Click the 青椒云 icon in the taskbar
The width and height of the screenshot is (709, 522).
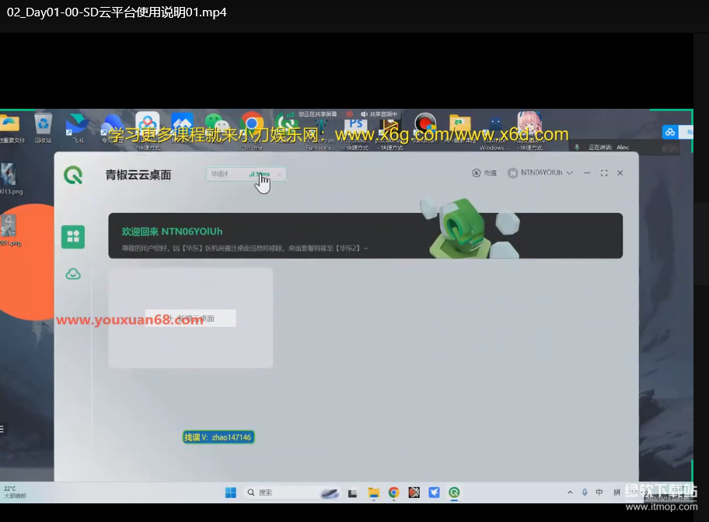coord(455,492)
